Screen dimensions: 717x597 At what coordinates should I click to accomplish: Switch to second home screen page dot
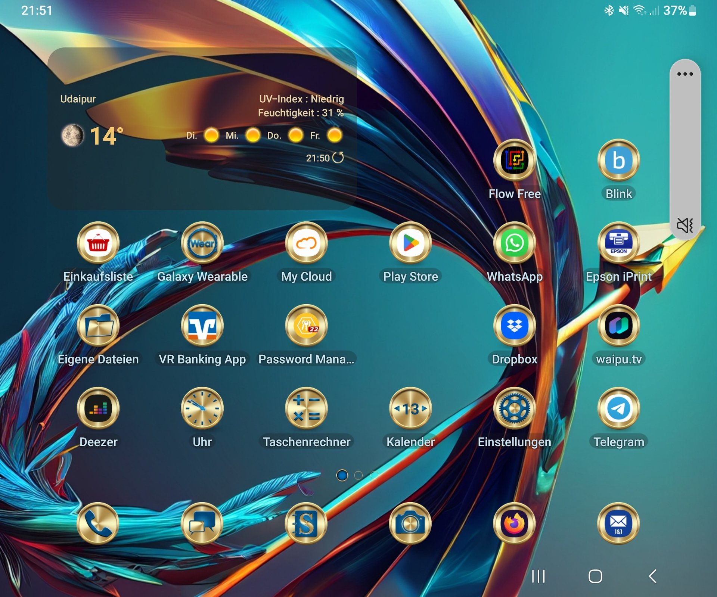point(358,475)
